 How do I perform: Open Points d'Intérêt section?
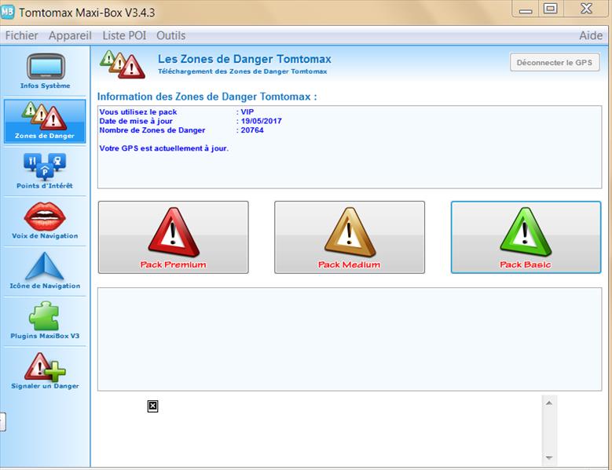point(45,171)
